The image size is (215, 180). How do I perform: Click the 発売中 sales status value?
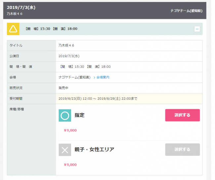point(64,88)
